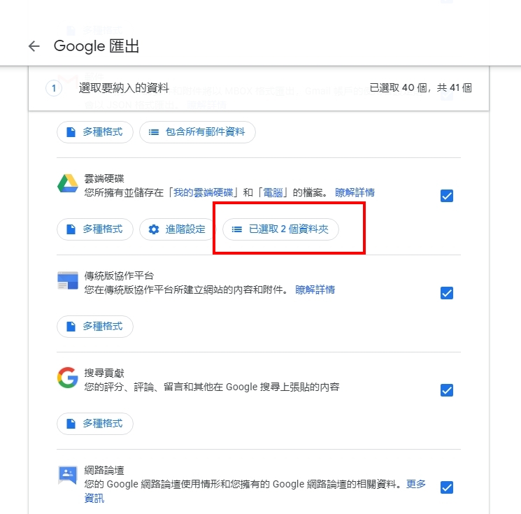
Task: Open the 我的雲端硬碟 link
Action: click(x=204, y=192)
